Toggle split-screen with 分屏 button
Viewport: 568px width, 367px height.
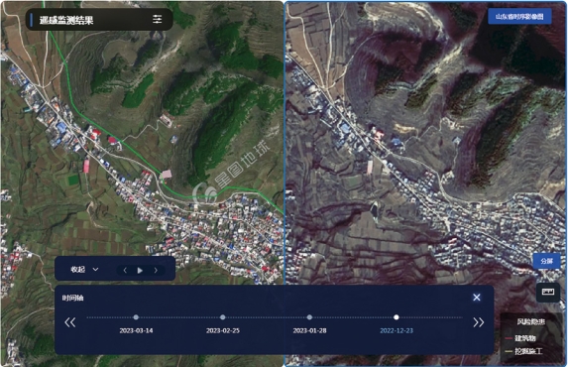point(546,261)
